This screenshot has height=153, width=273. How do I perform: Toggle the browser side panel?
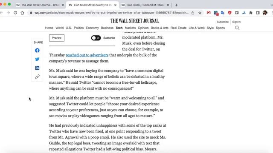pyautogui.click(x=258, y=13)
